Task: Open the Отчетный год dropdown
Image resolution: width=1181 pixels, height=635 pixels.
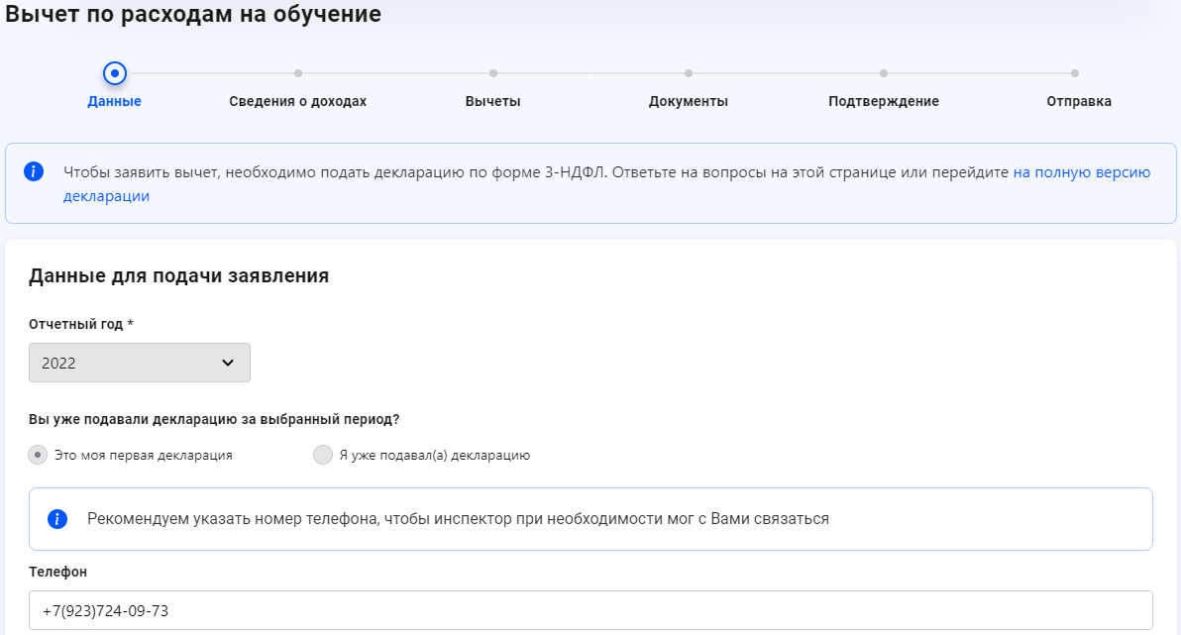Action: pos(139,363)
